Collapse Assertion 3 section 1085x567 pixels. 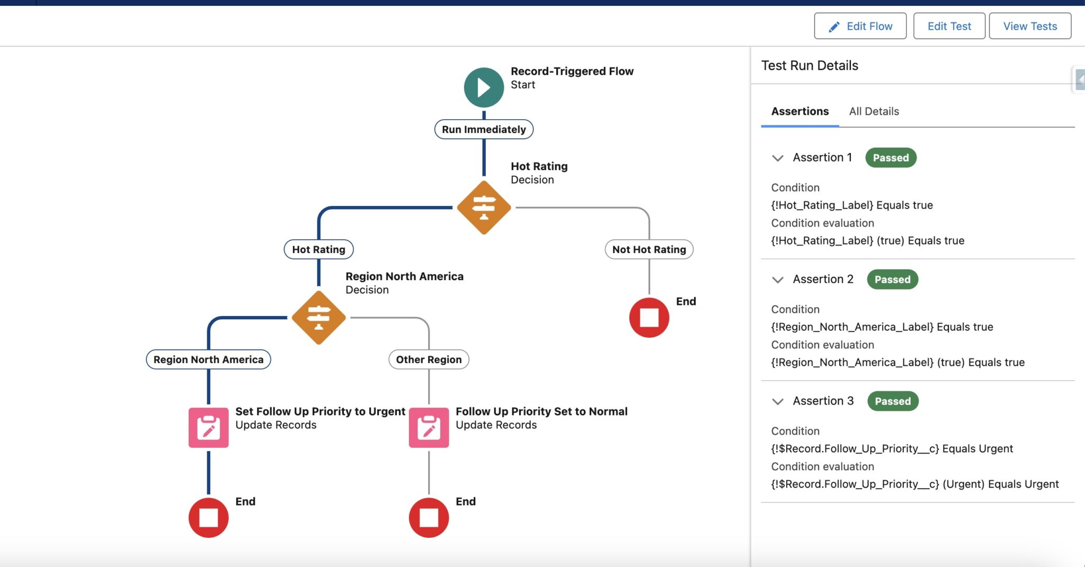tap(777, 402)
